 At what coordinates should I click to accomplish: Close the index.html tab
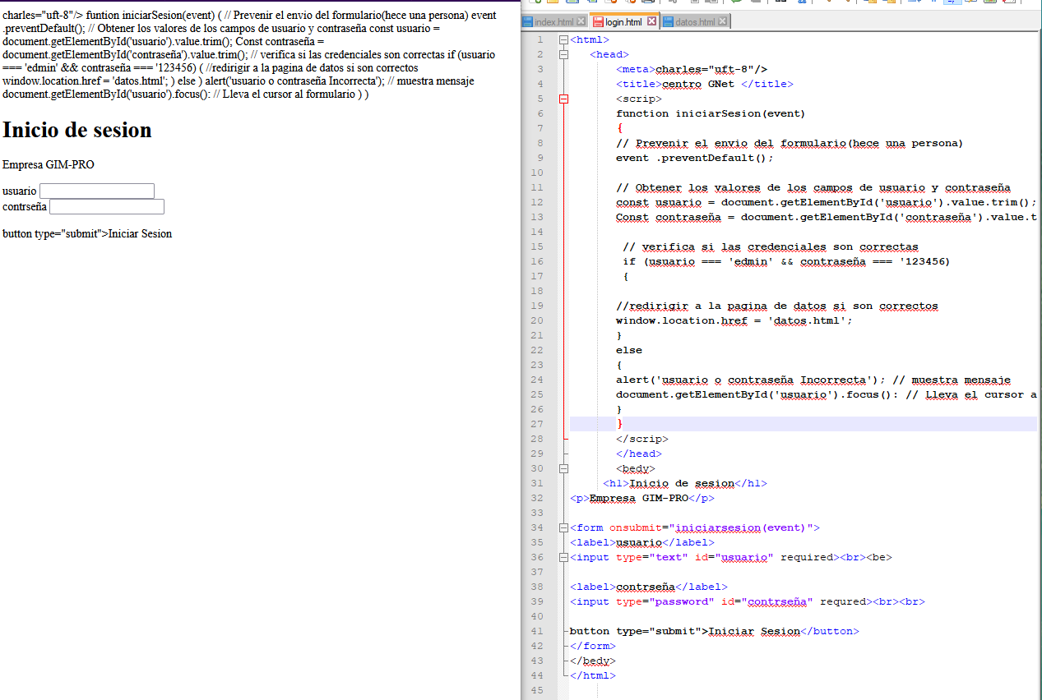click(581, 22)
